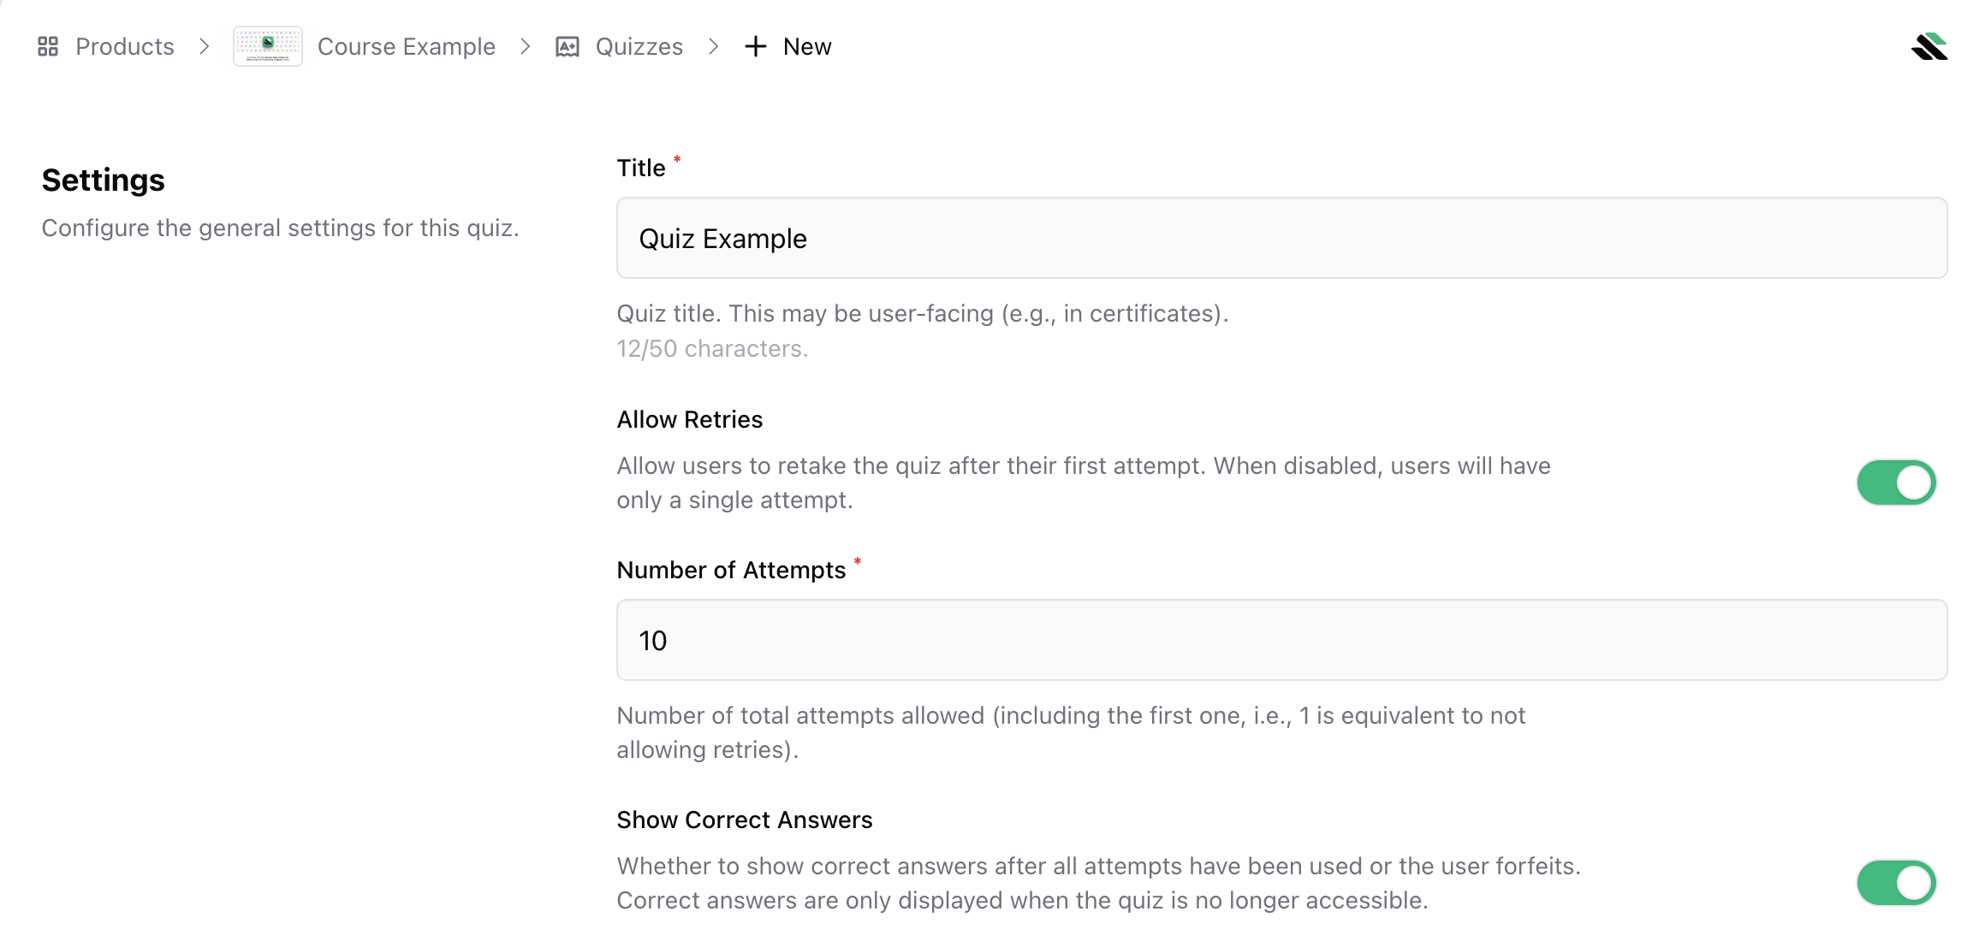This screenshot has width=1979, height=941.
Task: Click the Allow Retries section label
Action: tap(689, 419)
